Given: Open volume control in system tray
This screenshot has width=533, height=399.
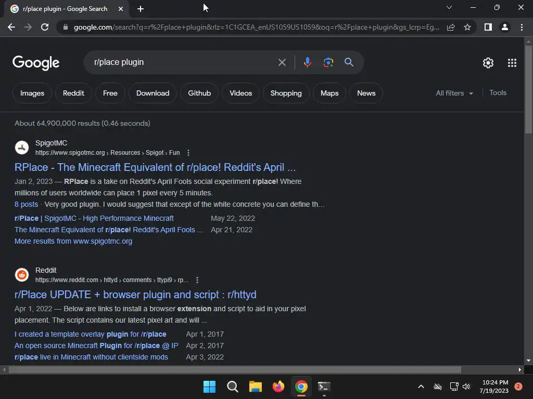Looking at the screenshot, I should click(466, 387).
